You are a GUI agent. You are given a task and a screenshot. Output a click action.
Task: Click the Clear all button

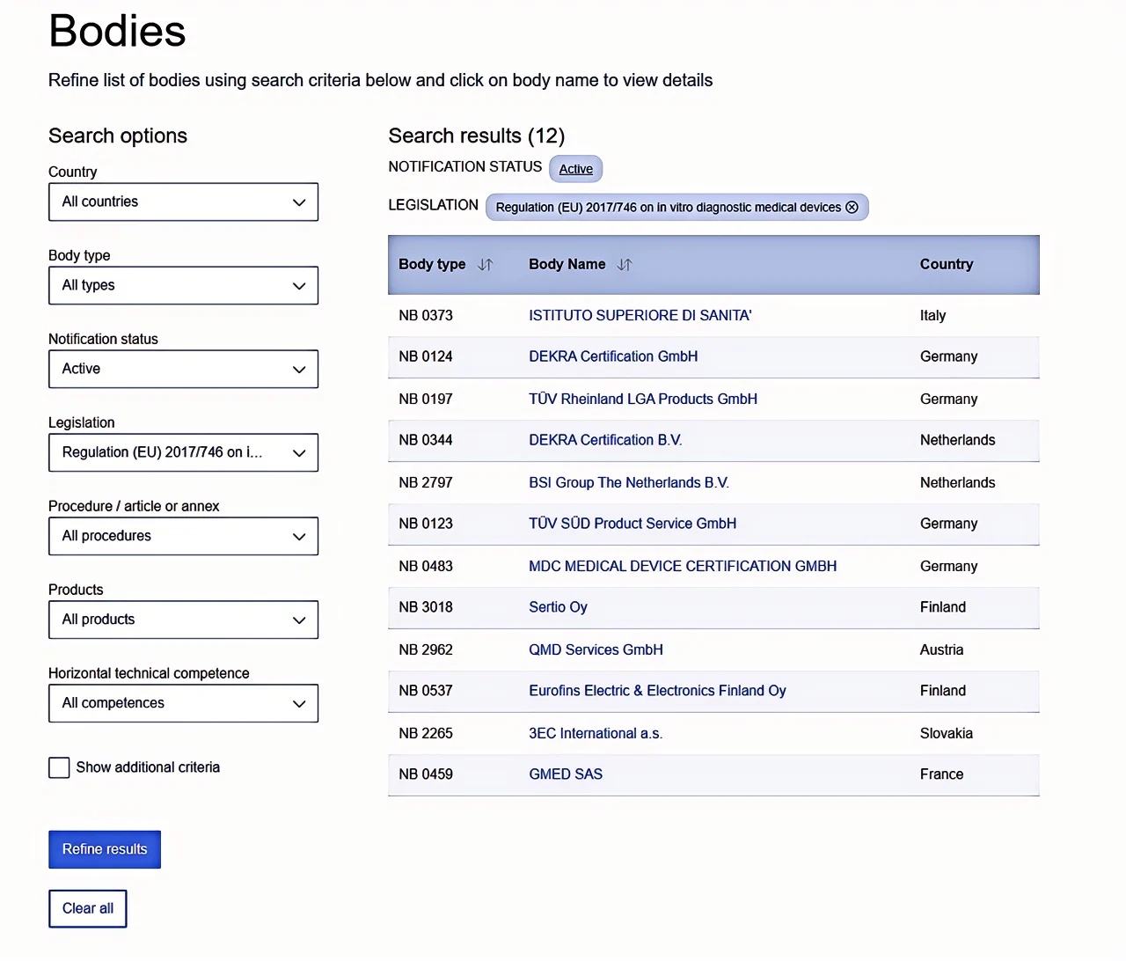tap(88, 908)
